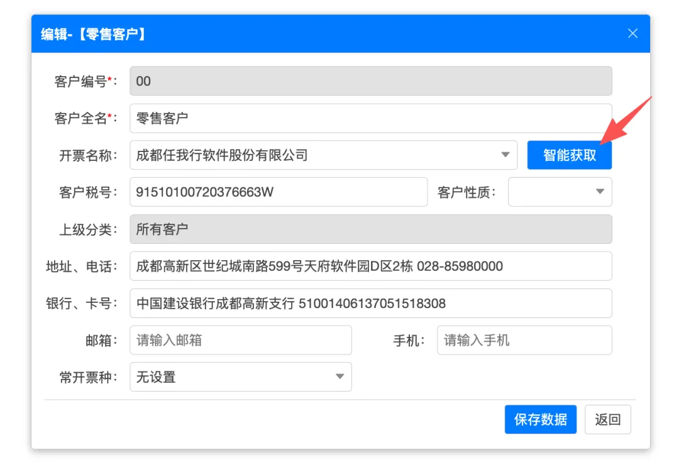The width and height of the screenshot is (679, 472).
Task: Click the 客户性质 field label
Action: pos(466,192)
